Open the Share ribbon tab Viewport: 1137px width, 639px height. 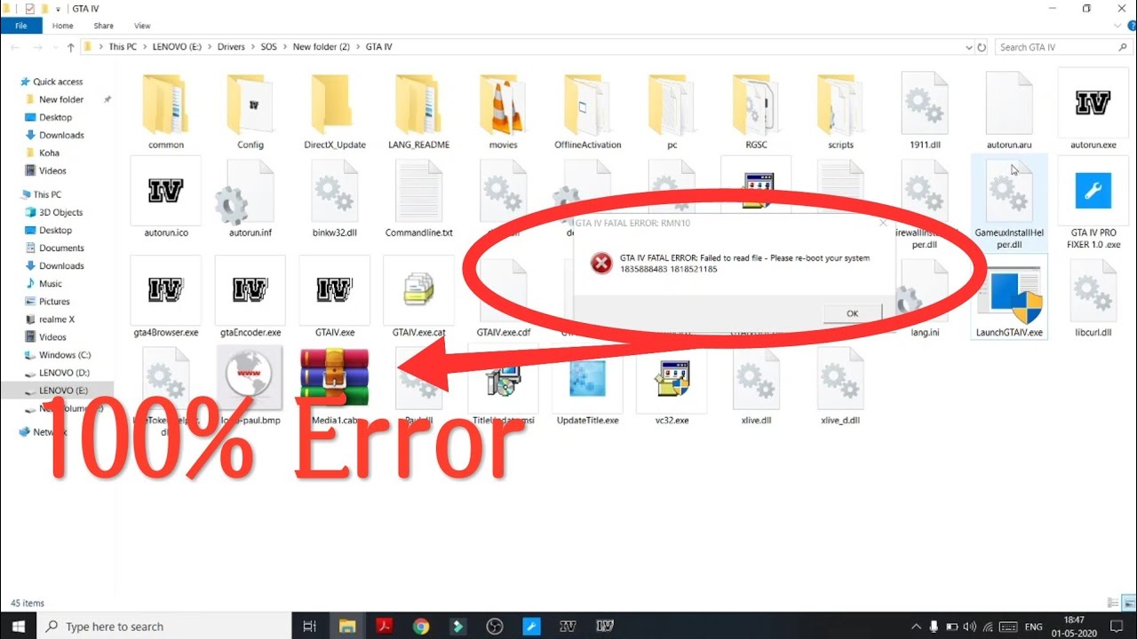[x=104, y=26]
